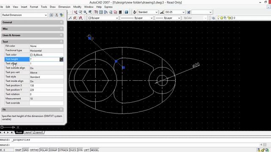Click the Text color ByBlock swatch
The height and width of the screenshot is (152, 271).
31,55
